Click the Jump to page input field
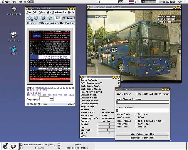The width and height of the screenshot is (188, 150). tap(44, 99)
